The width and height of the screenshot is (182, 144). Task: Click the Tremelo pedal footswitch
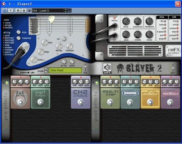pyautogui.click(x=170, y=102)
